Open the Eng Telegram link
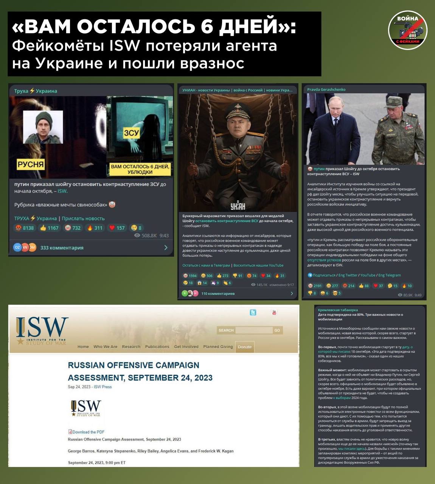This screenshot has width=435, height=484. click(x=390, y=275)
